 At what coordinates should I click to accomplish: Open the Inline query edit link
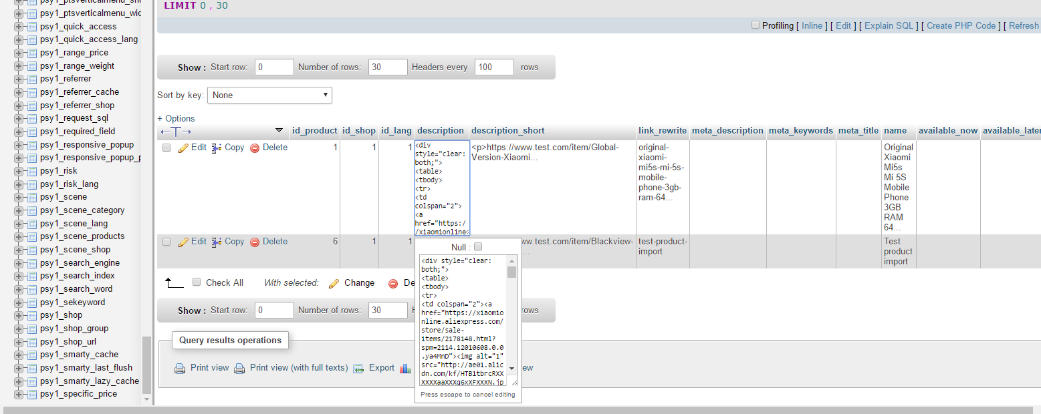[x=812, y=26]
